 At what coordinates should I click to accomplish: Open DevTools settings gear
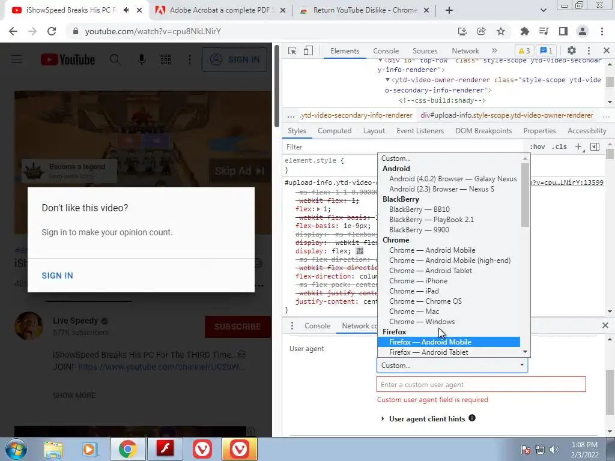pyautogui.click(x=572, y=50)
